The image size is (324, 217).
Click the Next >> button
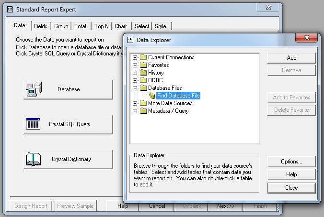(226, 206)
